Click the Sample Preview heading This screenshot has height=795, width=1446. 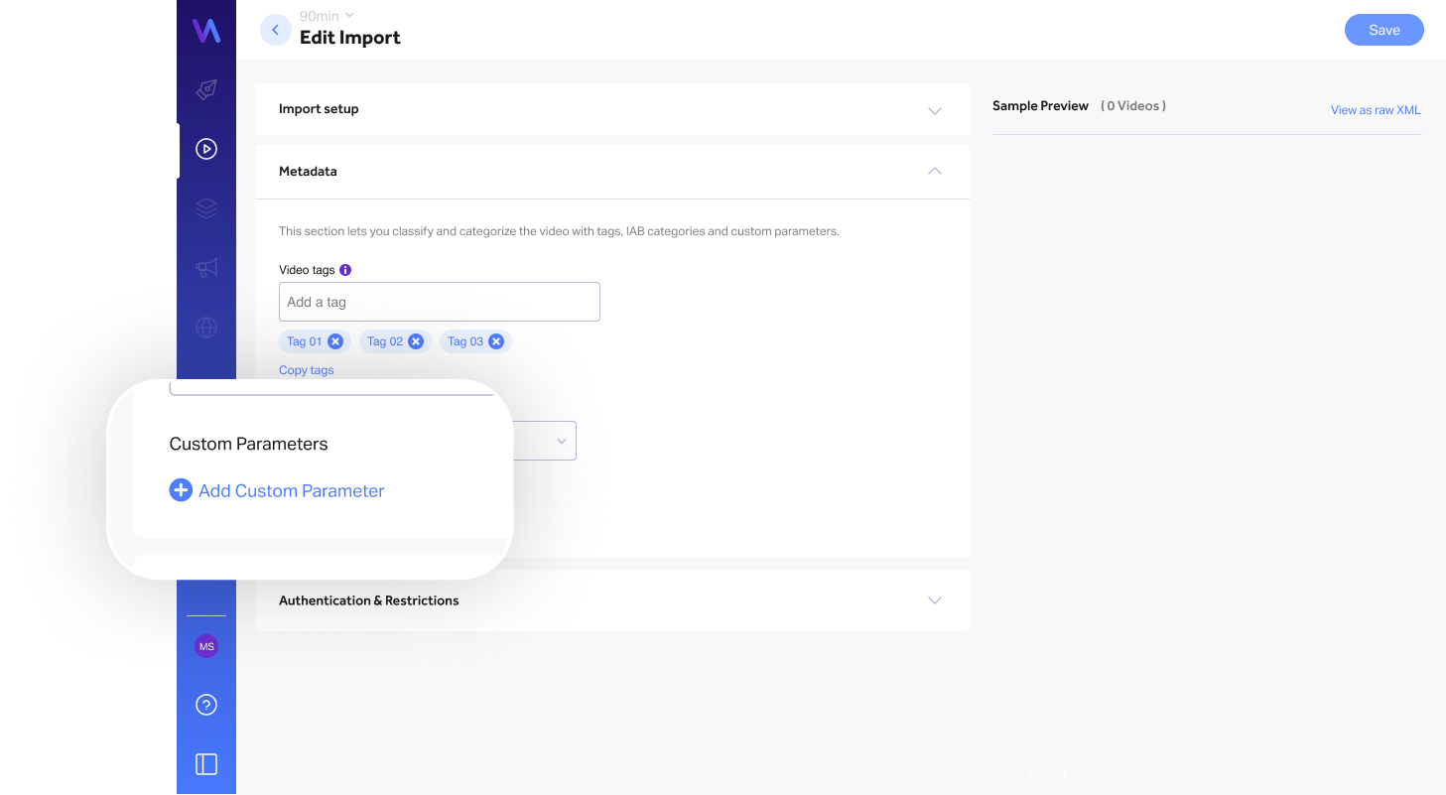[1040, 106]
